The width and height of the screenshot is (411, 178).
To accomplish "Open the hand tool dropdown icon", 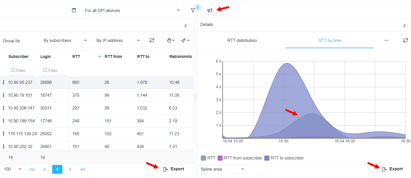I will [171, 41].
